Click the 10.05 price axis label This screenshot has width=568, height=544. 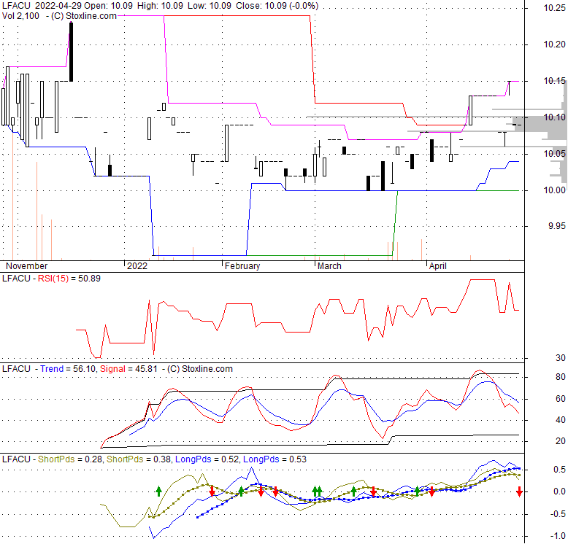point(554,154)
